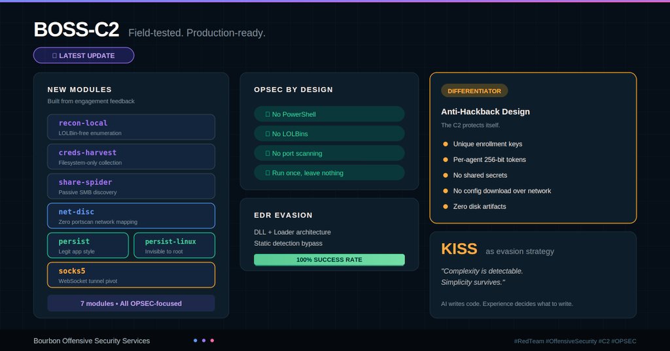Viewport: 670px width, 351px height.
Task: Click the Zero disk artifacts orange bullet
Action: 445,207
